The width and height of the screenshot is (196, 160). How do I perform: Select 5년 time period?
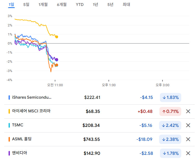pos(110,4)
